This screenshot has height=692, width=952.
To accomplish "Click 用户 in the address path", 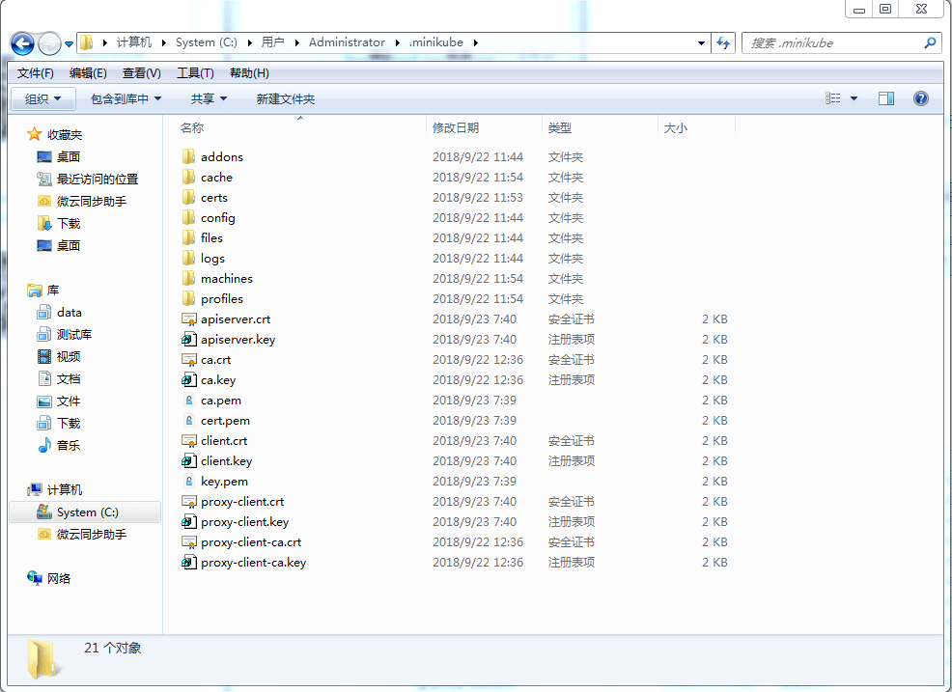I will tap(272, 42).
